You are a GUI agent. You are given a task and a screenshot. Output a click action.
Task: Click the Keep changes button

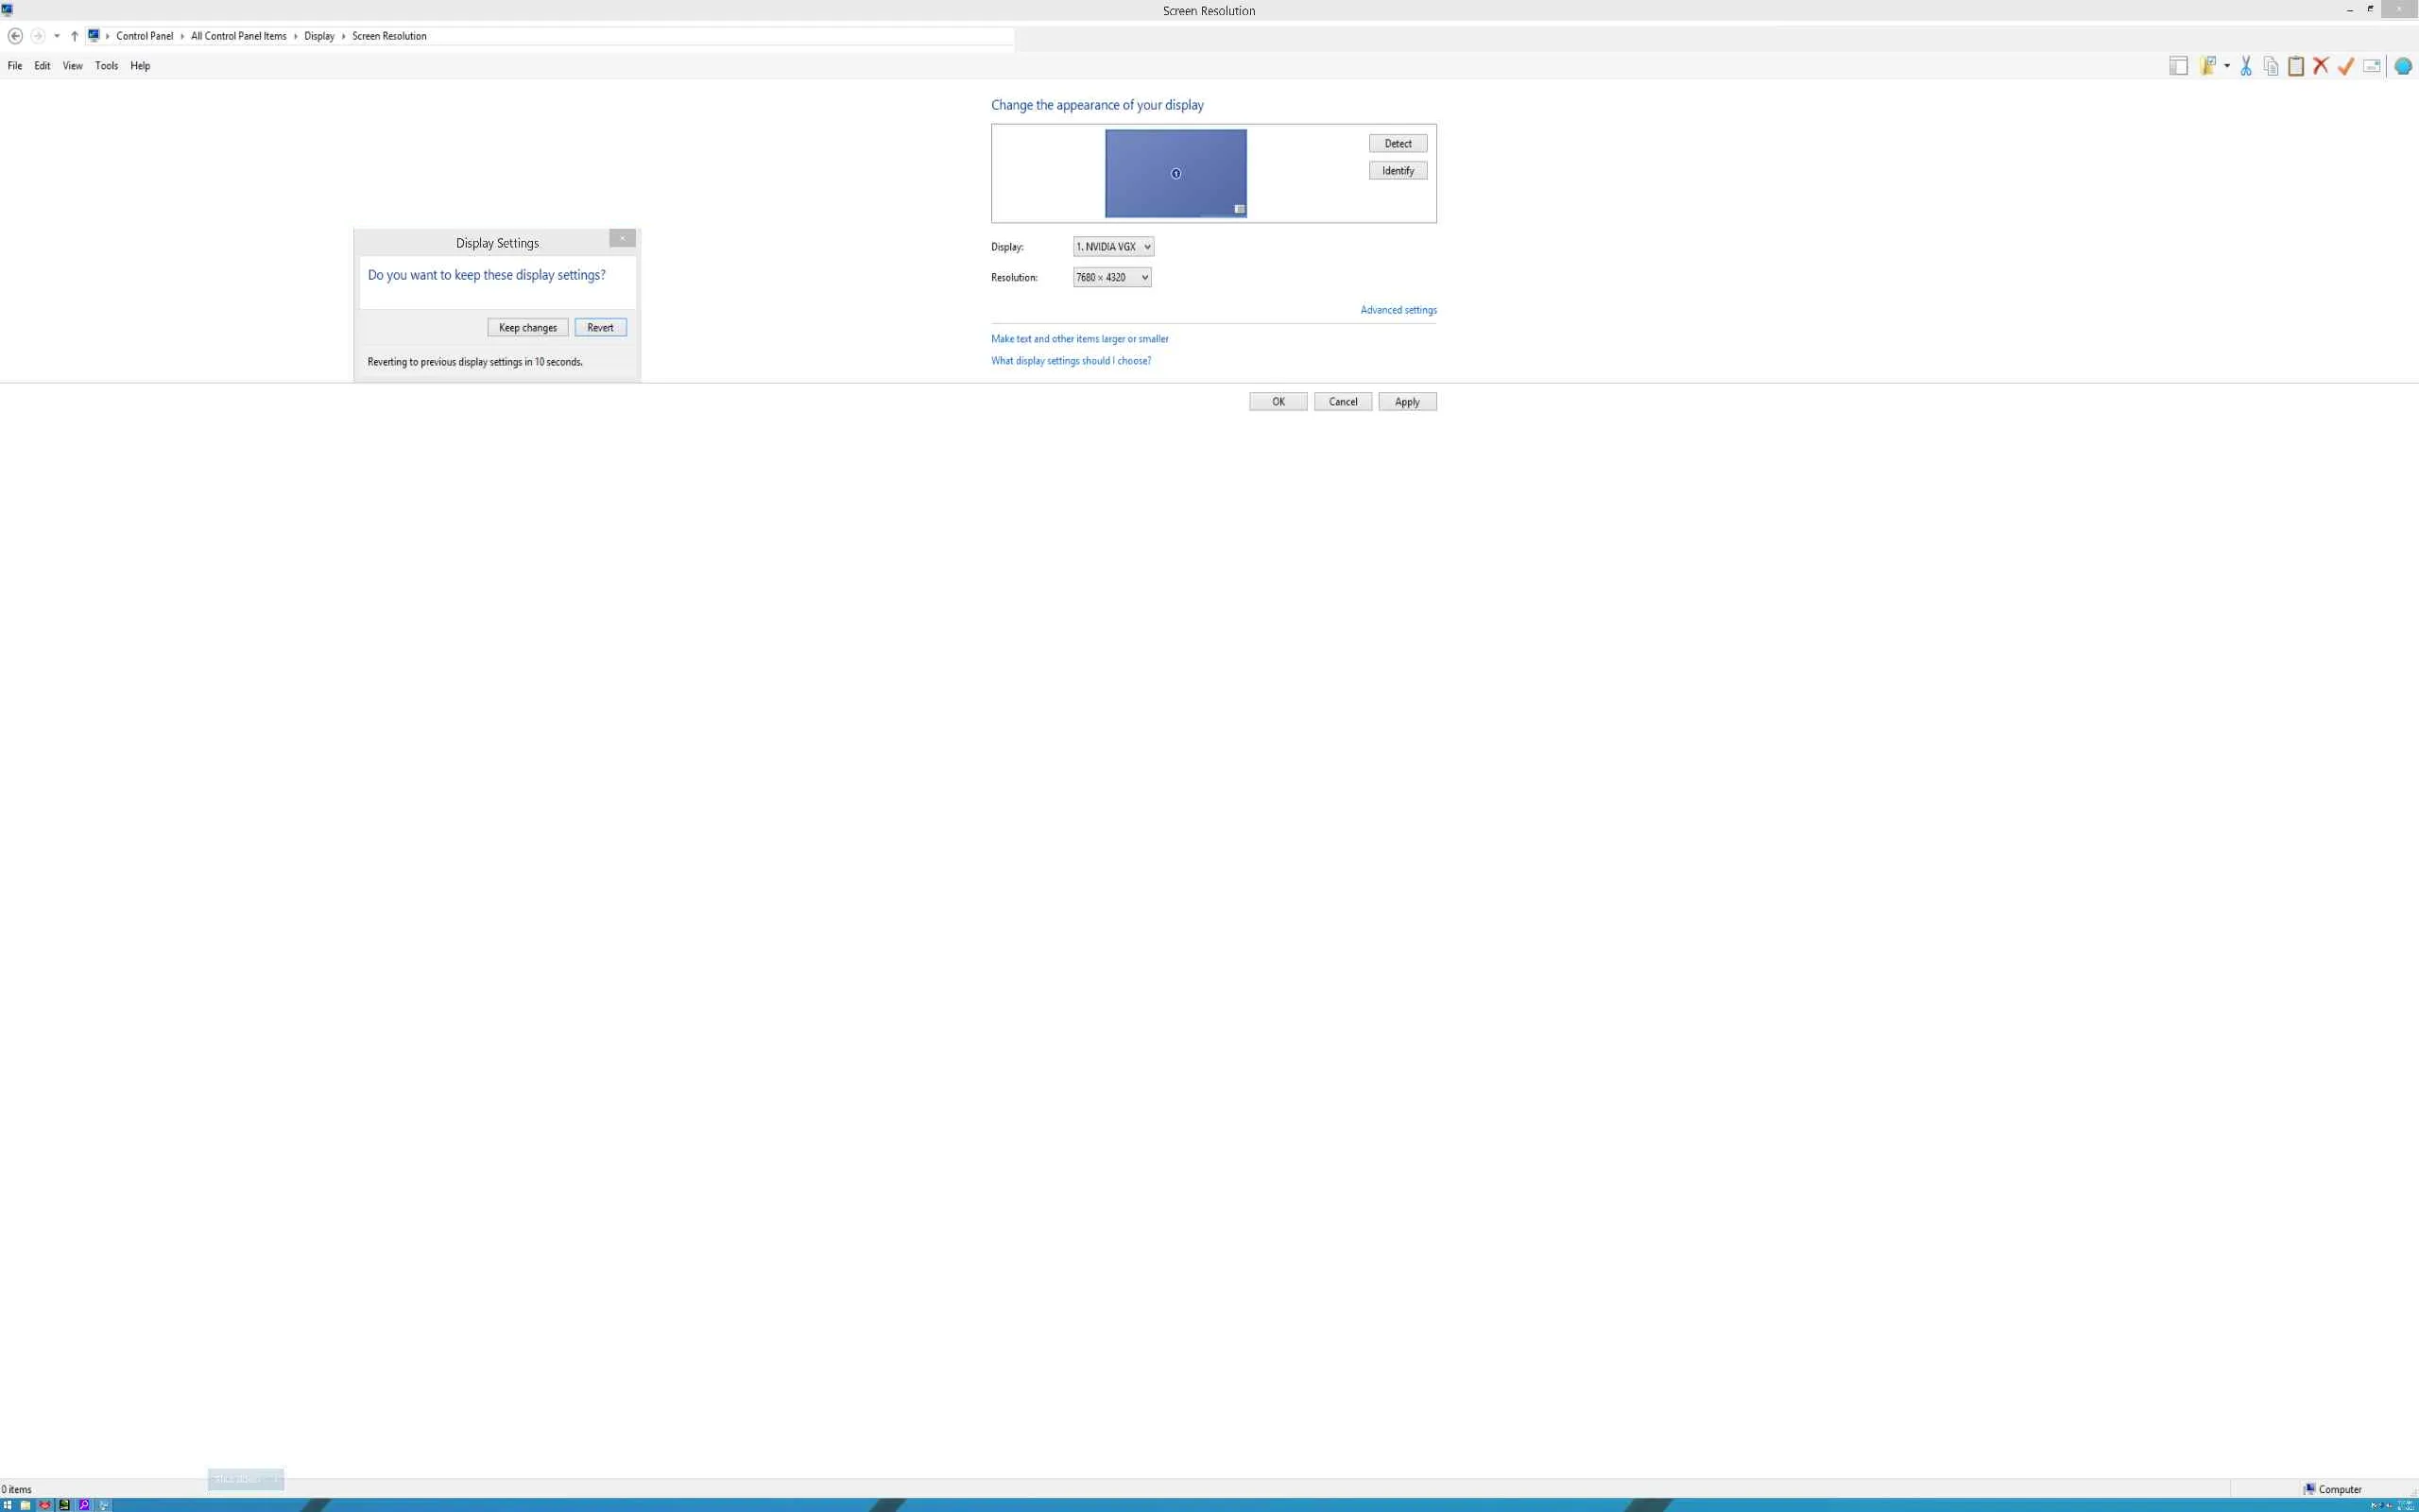click(x=526, y=328)
